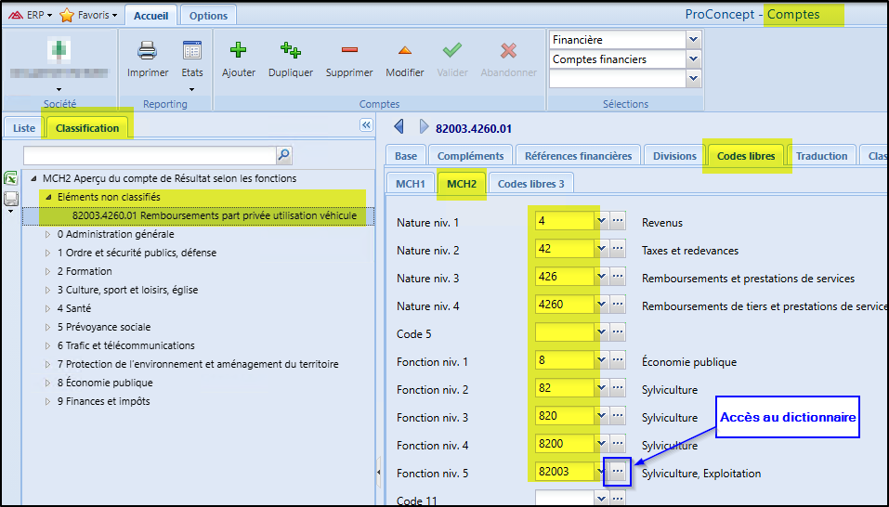Click the green Ajouter plus icon
The height and width of the screenshot is (507, 889).
point(239,51)
